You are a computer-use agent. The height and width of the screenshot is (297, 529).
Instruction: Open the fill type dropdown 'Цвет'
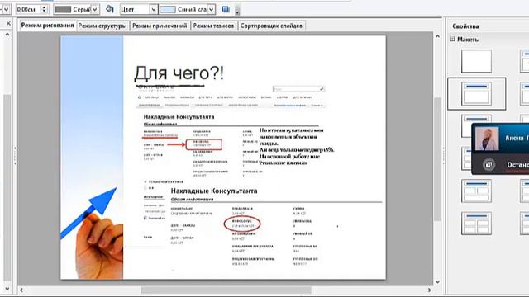tap(153, 9)
